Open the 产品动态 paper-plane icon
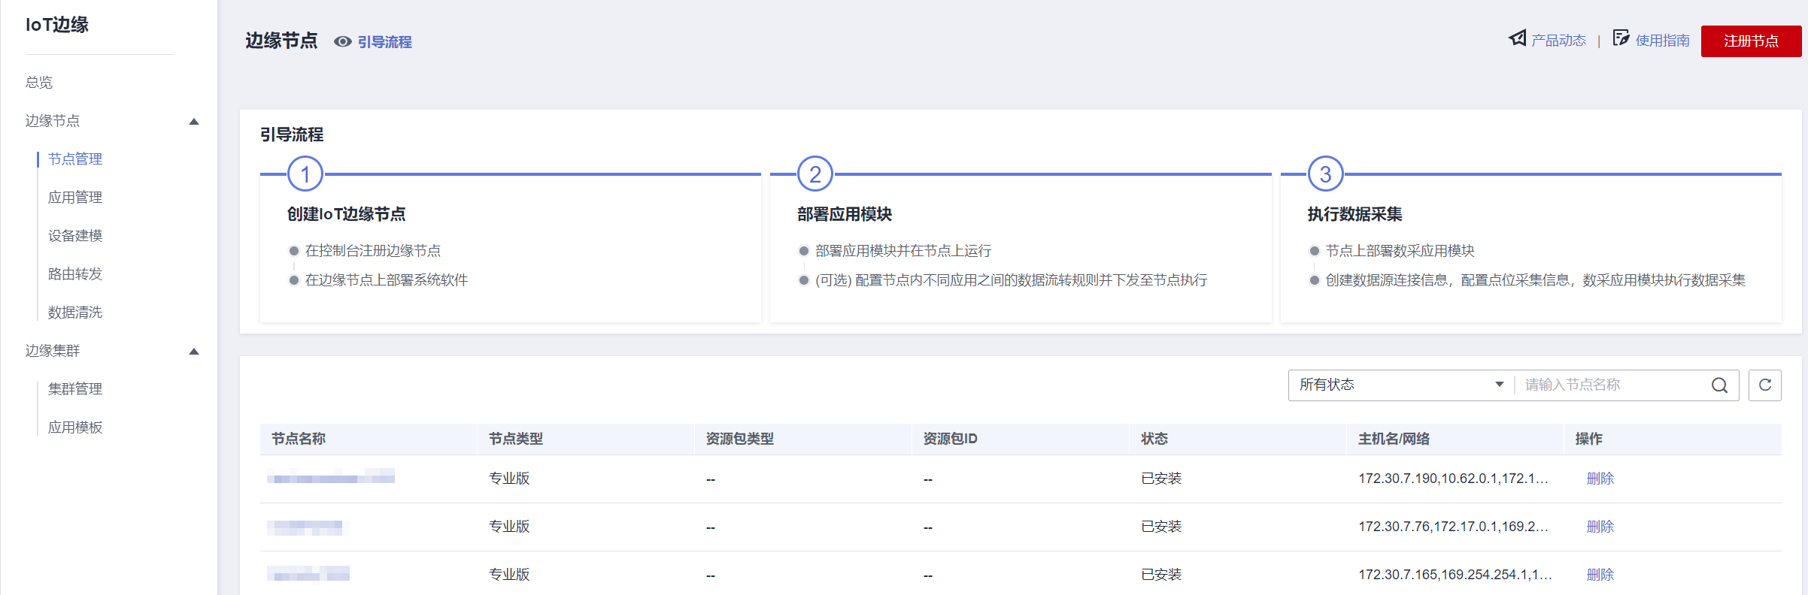Image resolution: width=1808 pixels, height=595 pixels. tap(1518, 38)
